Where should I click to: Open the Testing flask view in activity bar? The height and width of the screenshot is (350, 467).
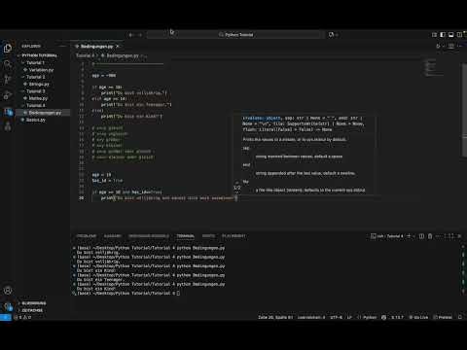pos(8,126)
